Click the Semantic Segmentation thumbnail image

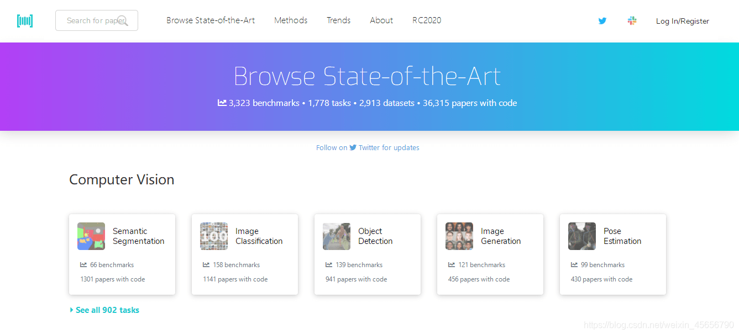(x=91, y=236)
